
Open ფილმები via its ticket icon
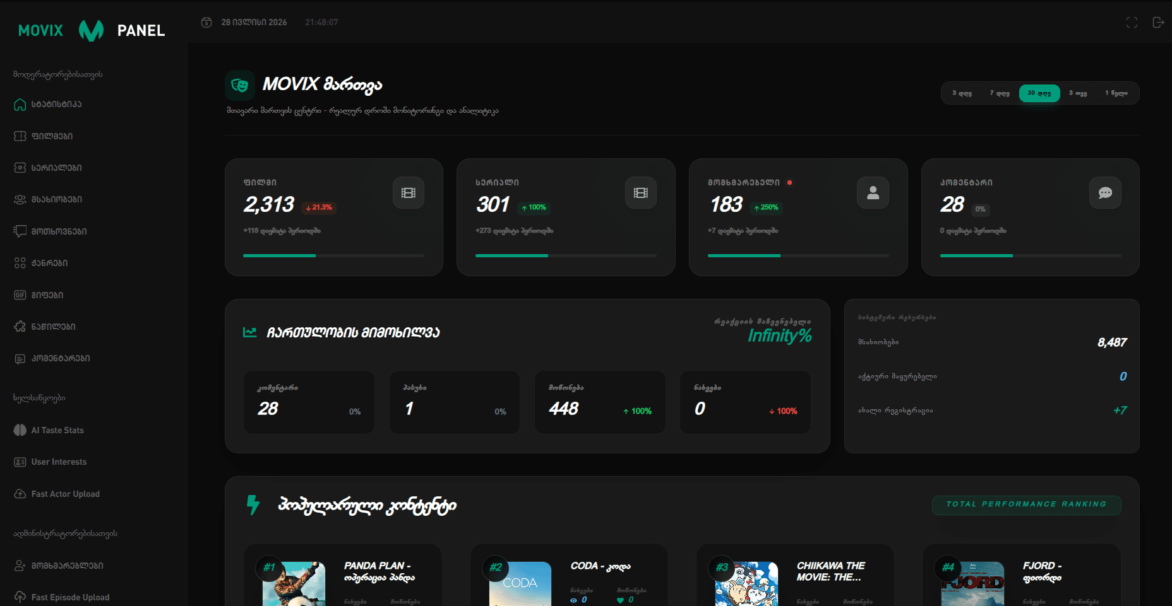(x=20, y=136)
